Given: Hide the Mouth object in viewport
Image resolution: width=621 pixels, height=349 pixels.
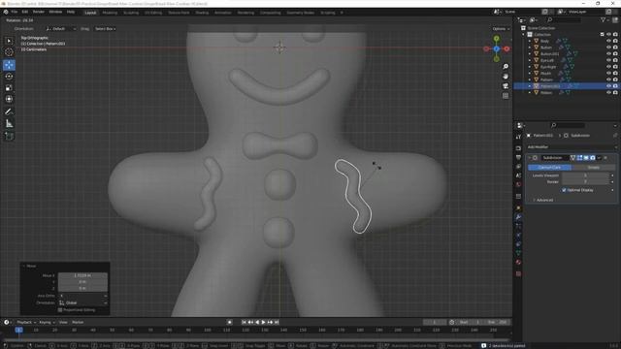Looking at the screenshot, I should pos(608,74).
